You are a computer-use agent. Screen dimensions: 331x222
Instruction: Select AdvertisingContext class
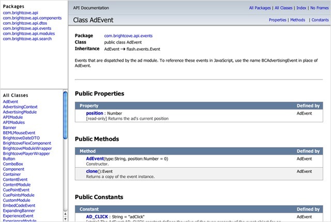pyautogui.click(x=20, y=107)
